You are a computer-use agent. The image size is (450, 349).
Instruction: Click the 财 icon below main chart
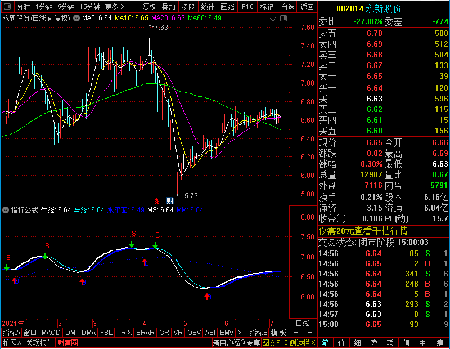tap(170, 201)
